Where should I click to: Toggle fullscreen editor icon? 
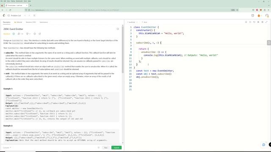click(x=266, y=22)
